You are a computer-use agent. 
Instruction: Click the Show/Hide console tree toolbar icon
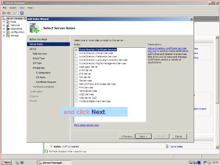[x=15, y=13]
